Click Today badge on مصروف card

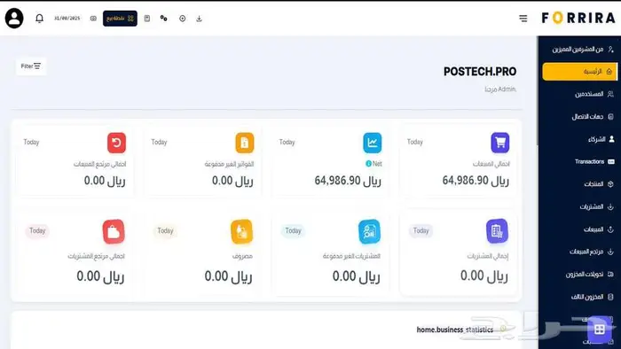click(165, 230)
